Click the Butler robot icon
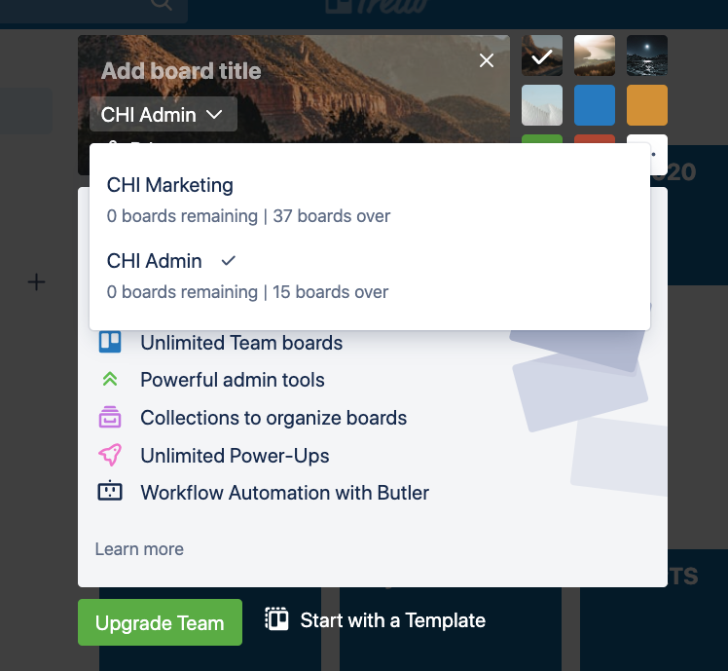Image resolution: width=728 pixels, height=671 pixels. tap(110, 491)
